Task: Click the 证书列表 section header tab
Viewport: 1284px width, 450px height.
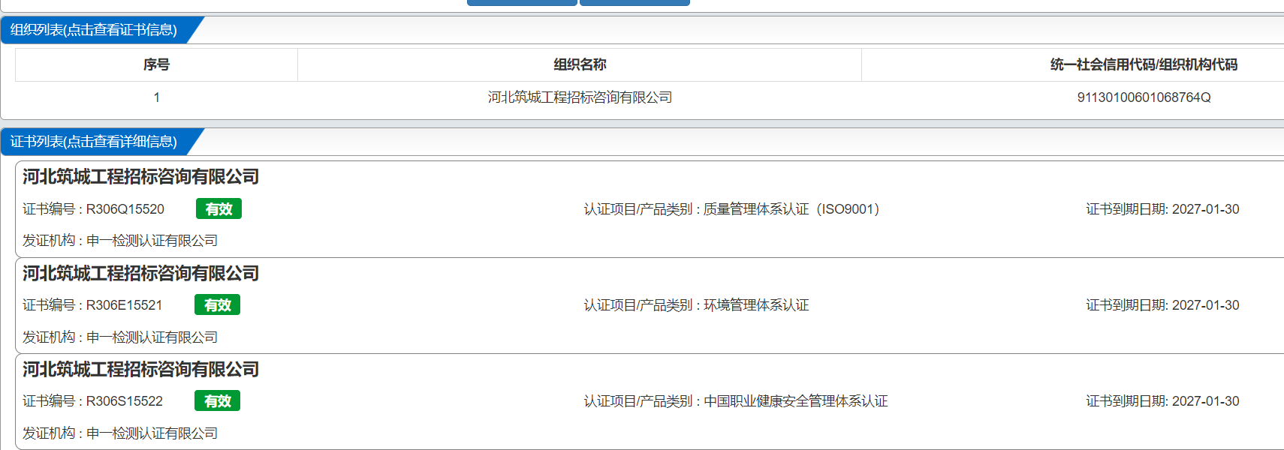Action: tap(94, 142)
